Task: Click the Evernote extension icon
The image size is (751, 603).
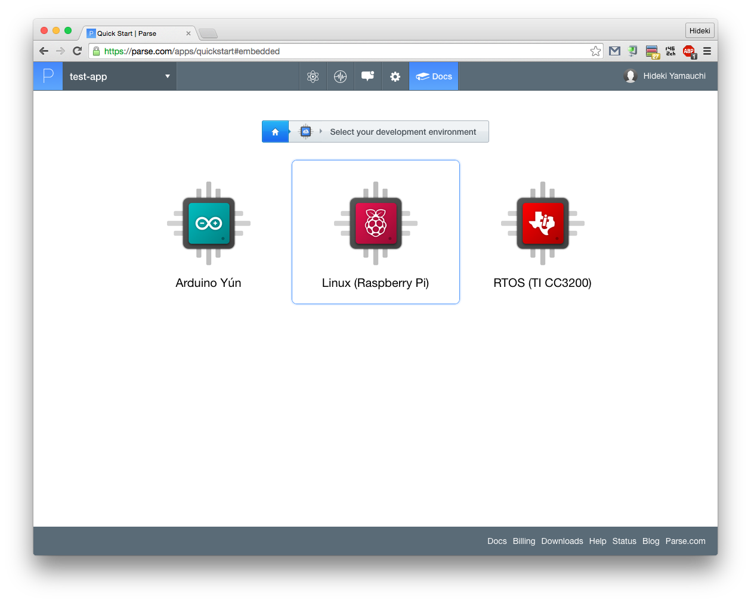Action: click(633, 51)
